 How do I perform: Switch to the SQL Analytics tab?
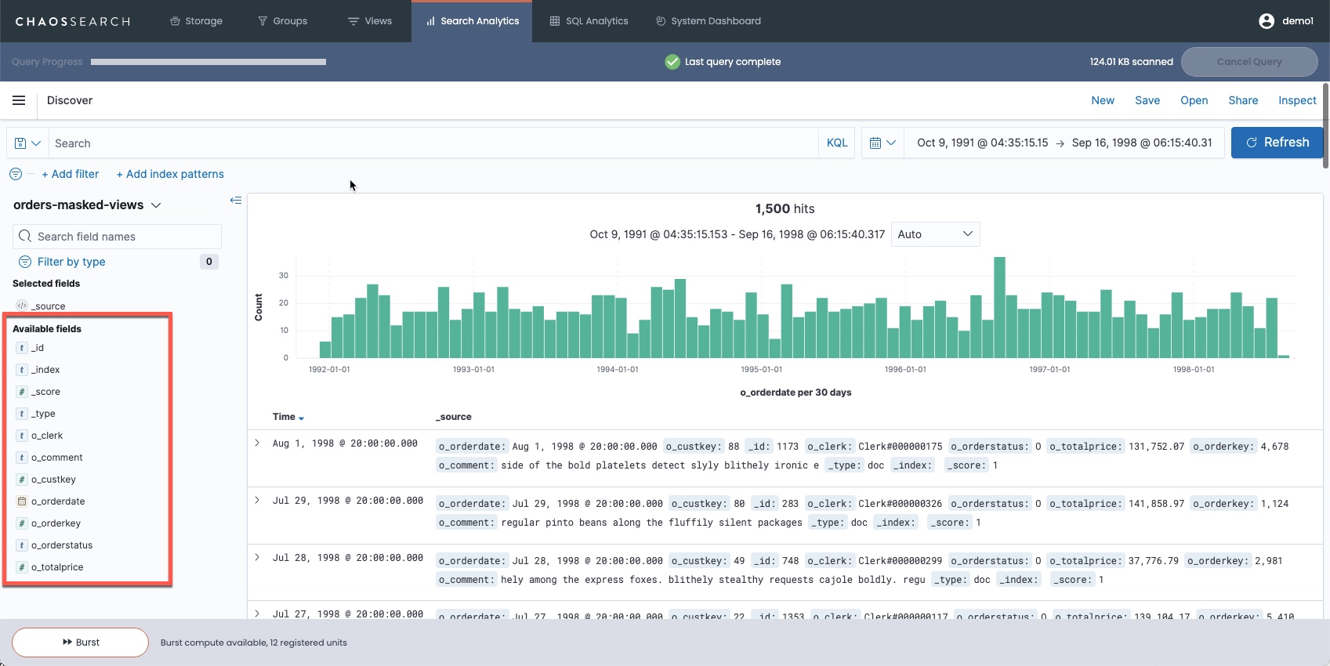point(589,21)
